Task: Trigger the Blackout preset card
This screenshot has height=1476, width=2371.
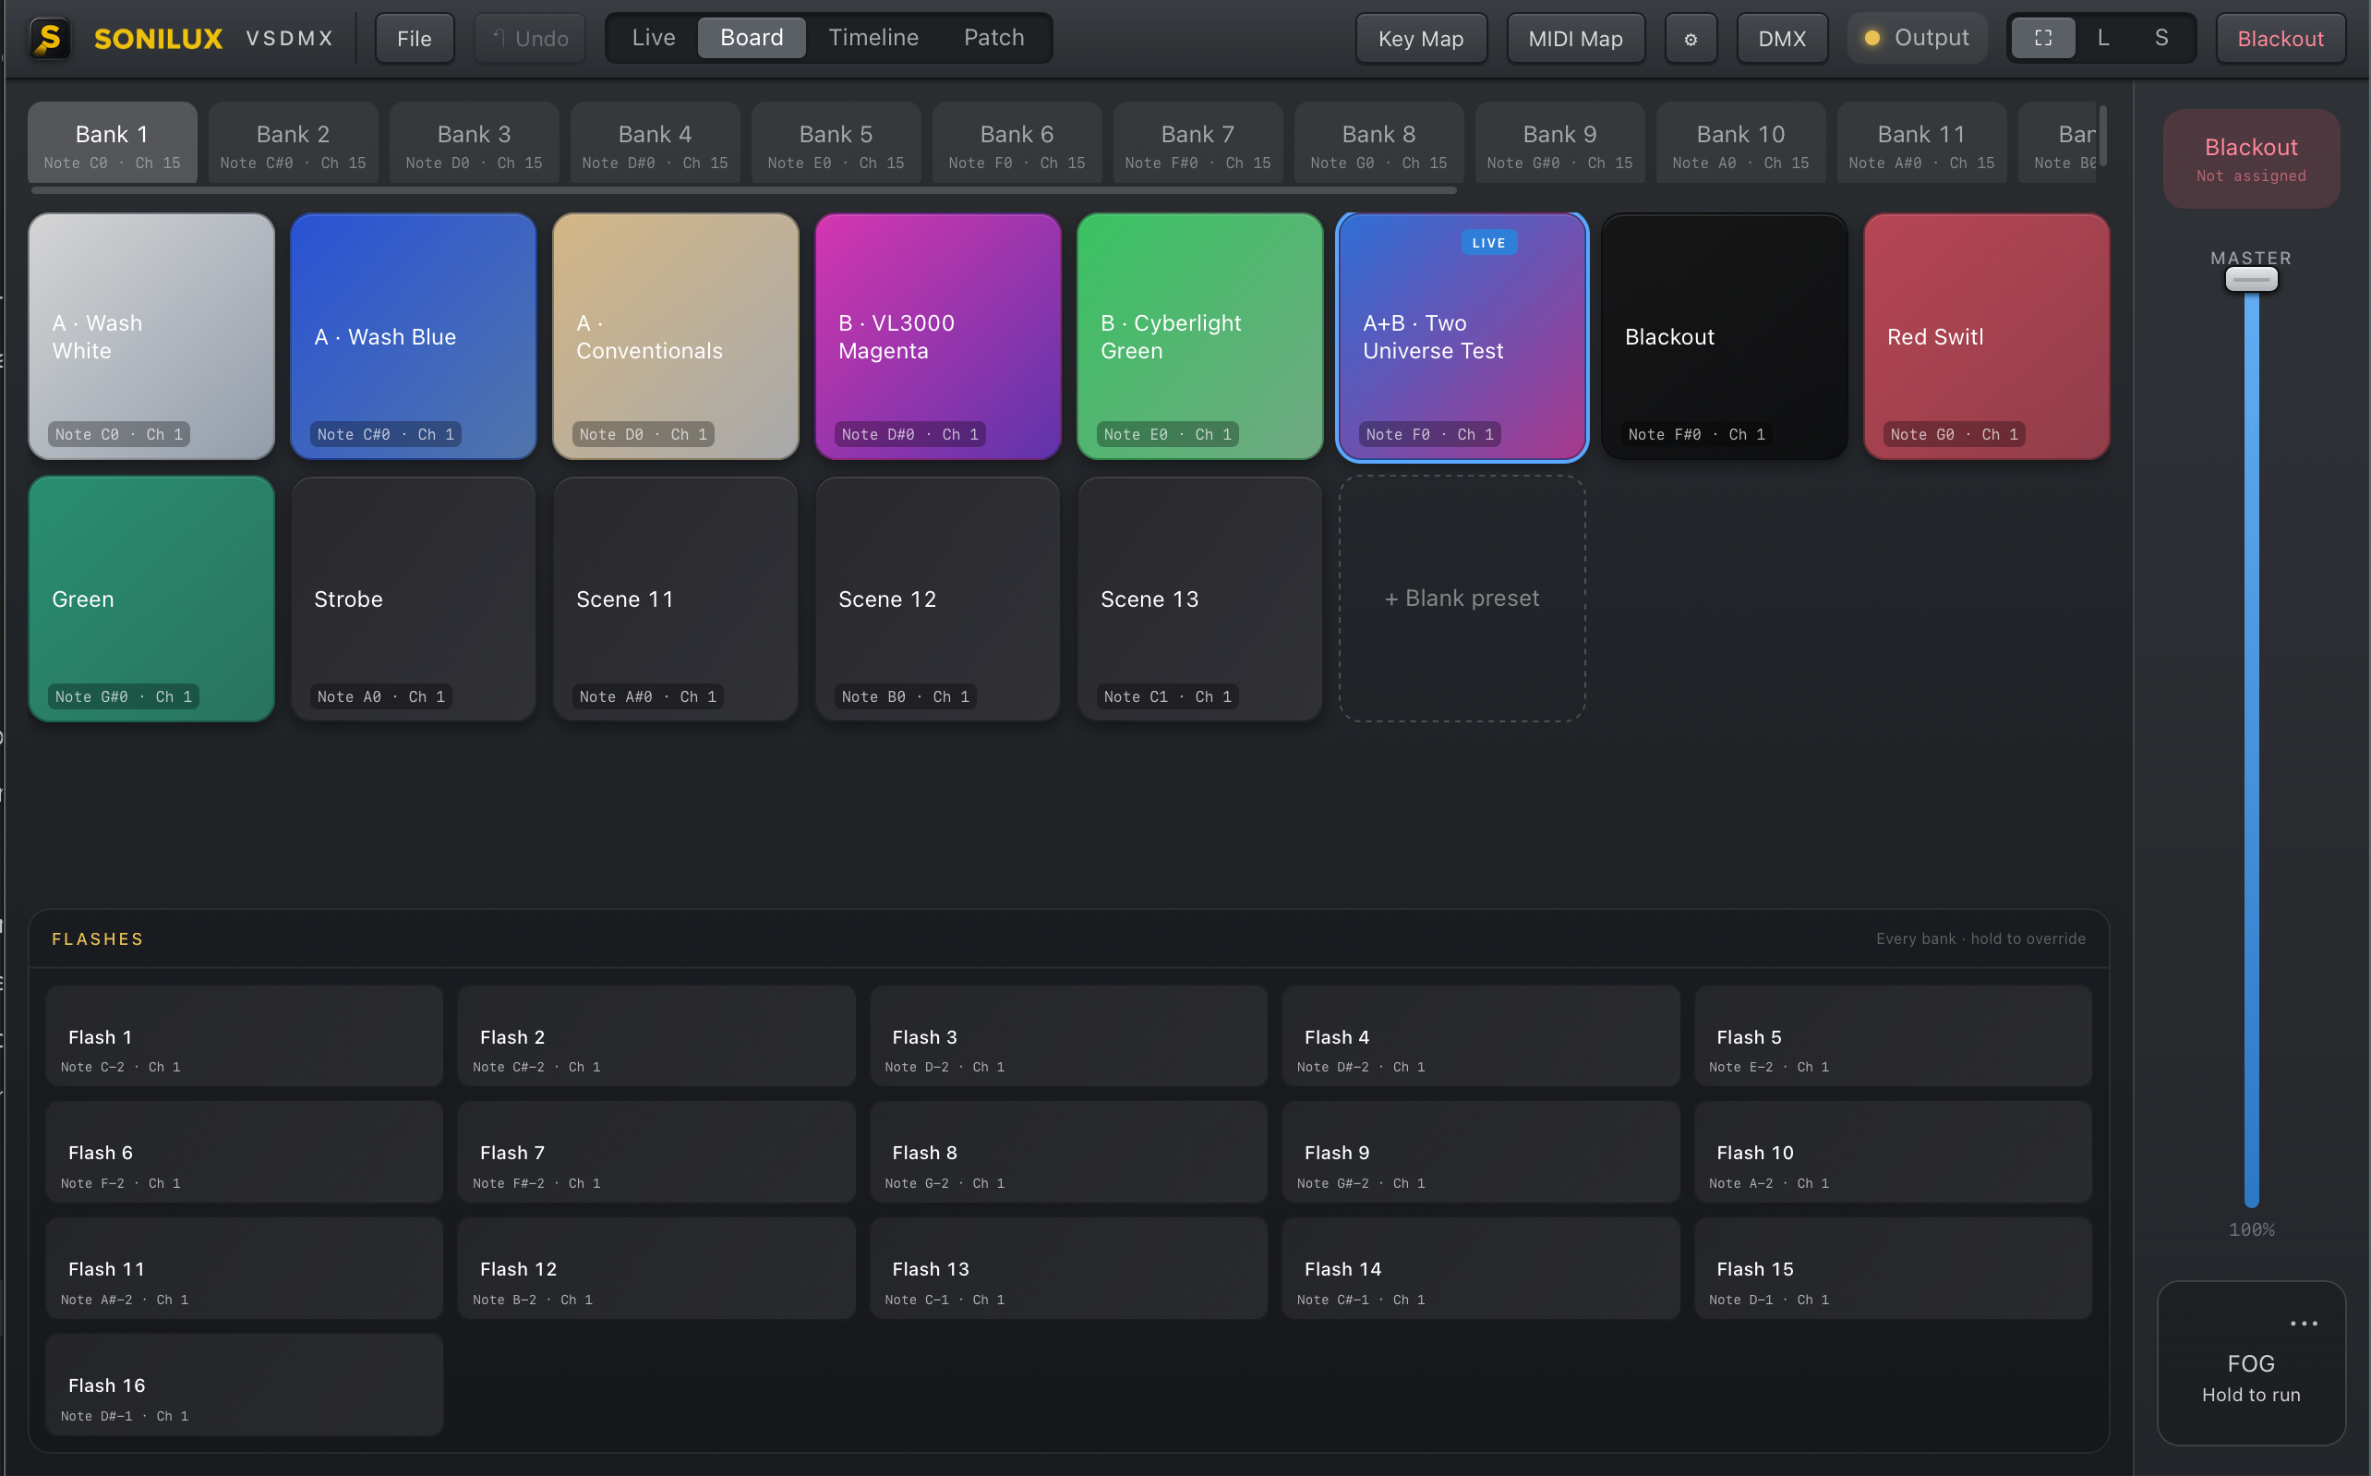Action: [1724, 337]
